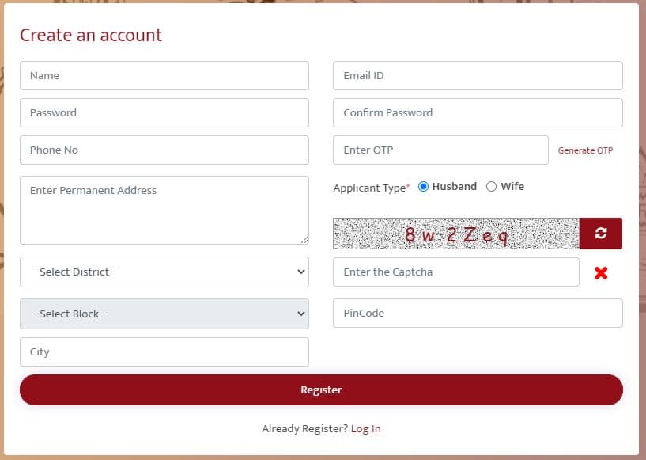Click the red X captcha validation icon
The image size is (646, 460).
coord(601,273)
